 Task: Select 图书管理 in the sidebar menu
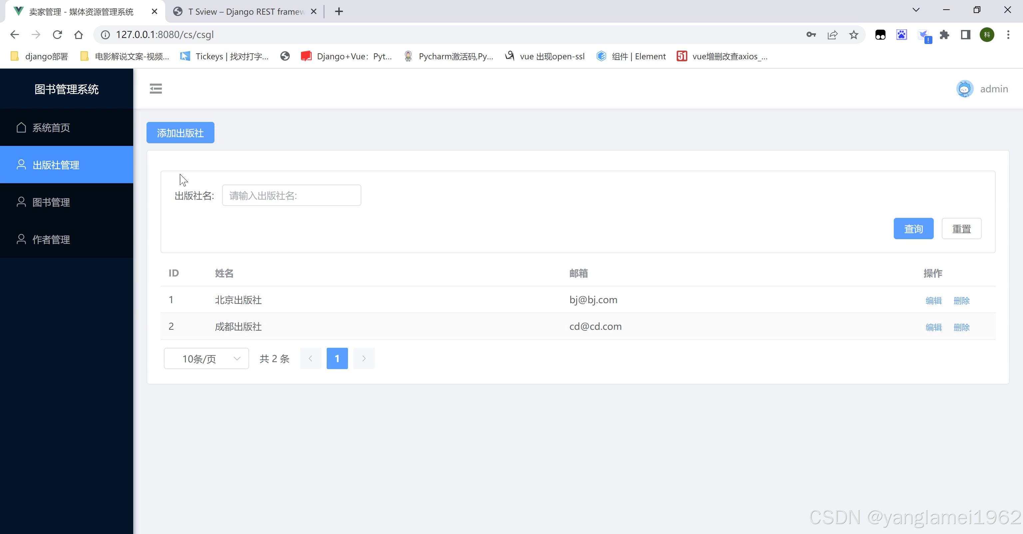(x=51, y=202)
